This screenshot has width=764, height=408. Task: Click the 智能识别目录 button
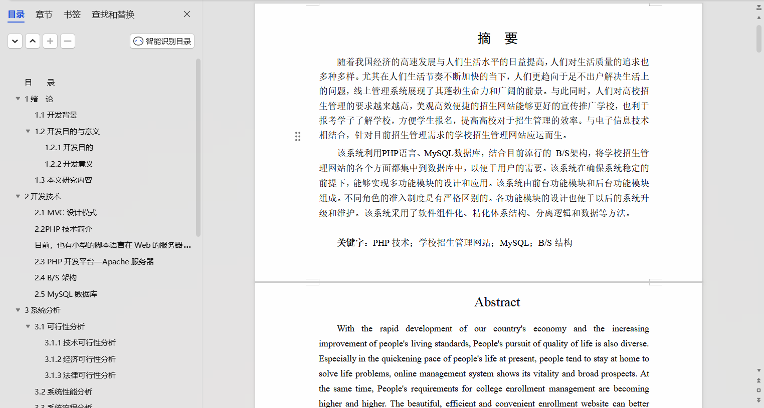click(162, 41)
